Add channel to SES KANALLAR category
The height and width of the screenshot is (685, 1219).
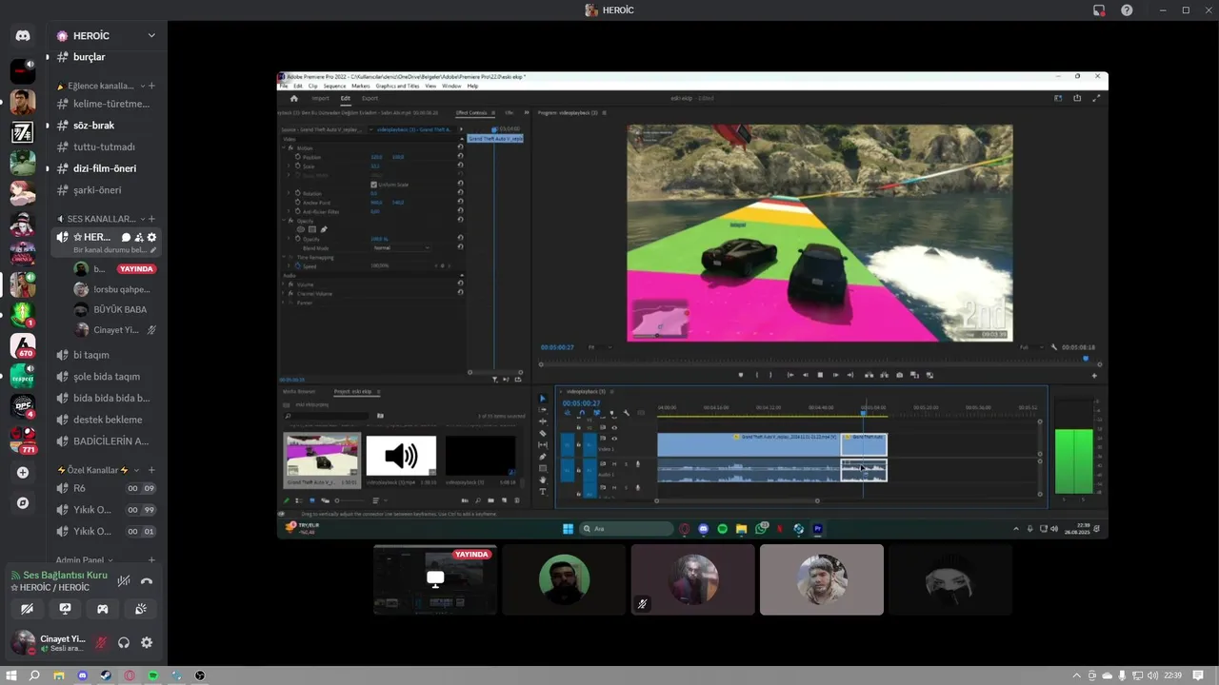151,219
